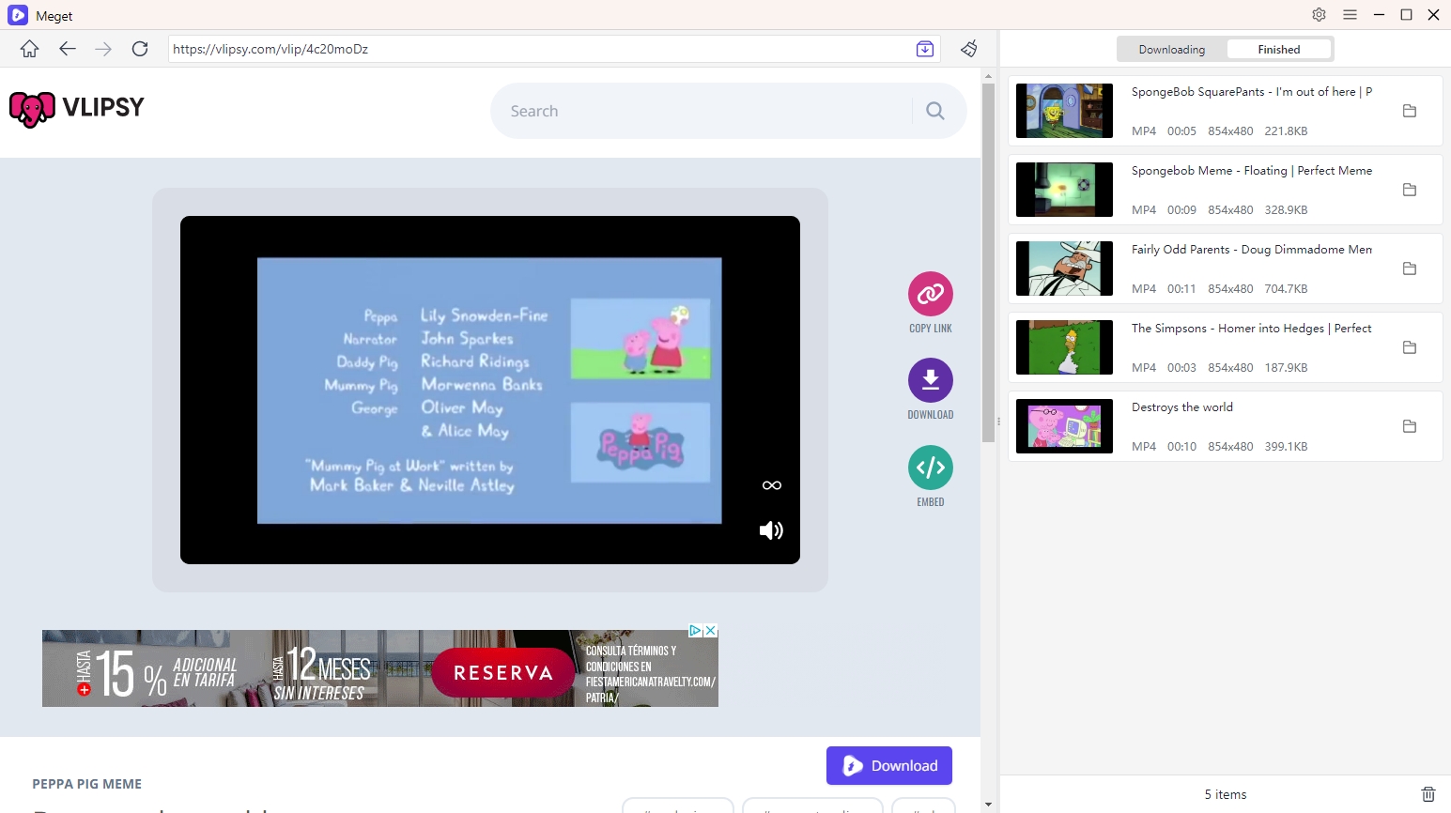Navigate forward in Meget browser
1451x813 pixels.
pos(103,49)
